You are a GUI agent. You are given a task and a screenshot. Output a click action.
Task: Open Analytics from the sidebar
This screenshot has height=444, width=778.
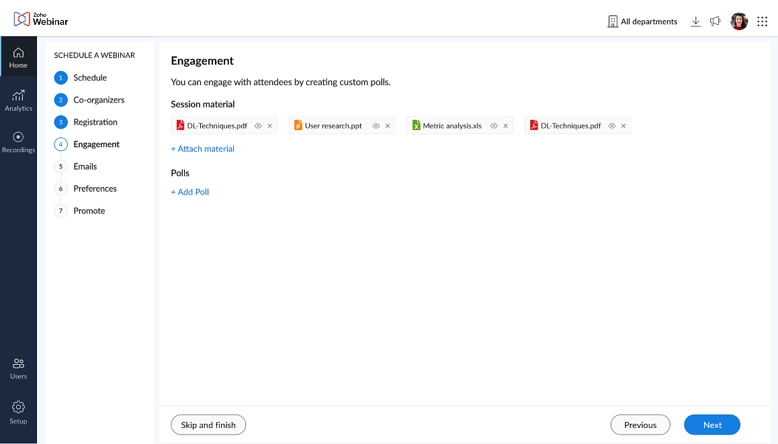(x=18, y=100)
